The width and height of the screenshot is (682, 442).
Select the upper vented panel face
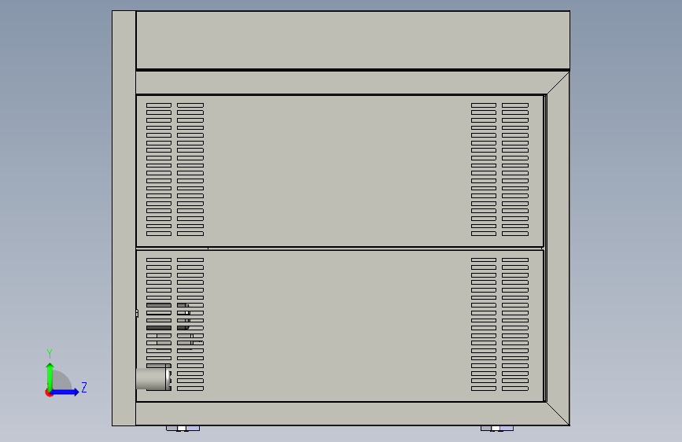(x=339, y=171)
